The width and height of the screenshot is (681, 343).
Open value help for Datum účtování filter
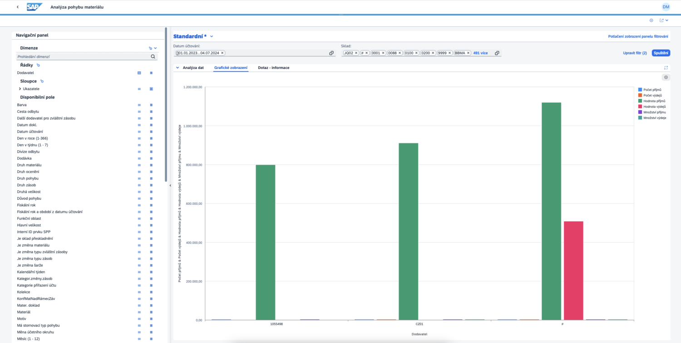[x=331, y=53]
